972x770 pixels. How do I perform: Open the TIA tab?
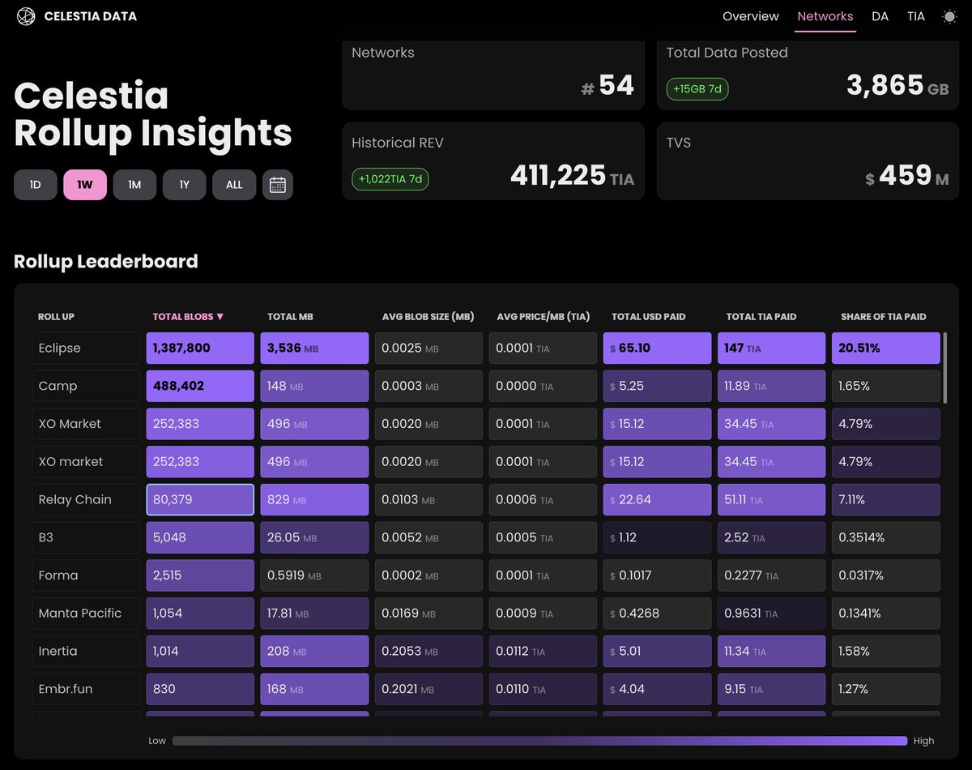(x=916, y=16)
